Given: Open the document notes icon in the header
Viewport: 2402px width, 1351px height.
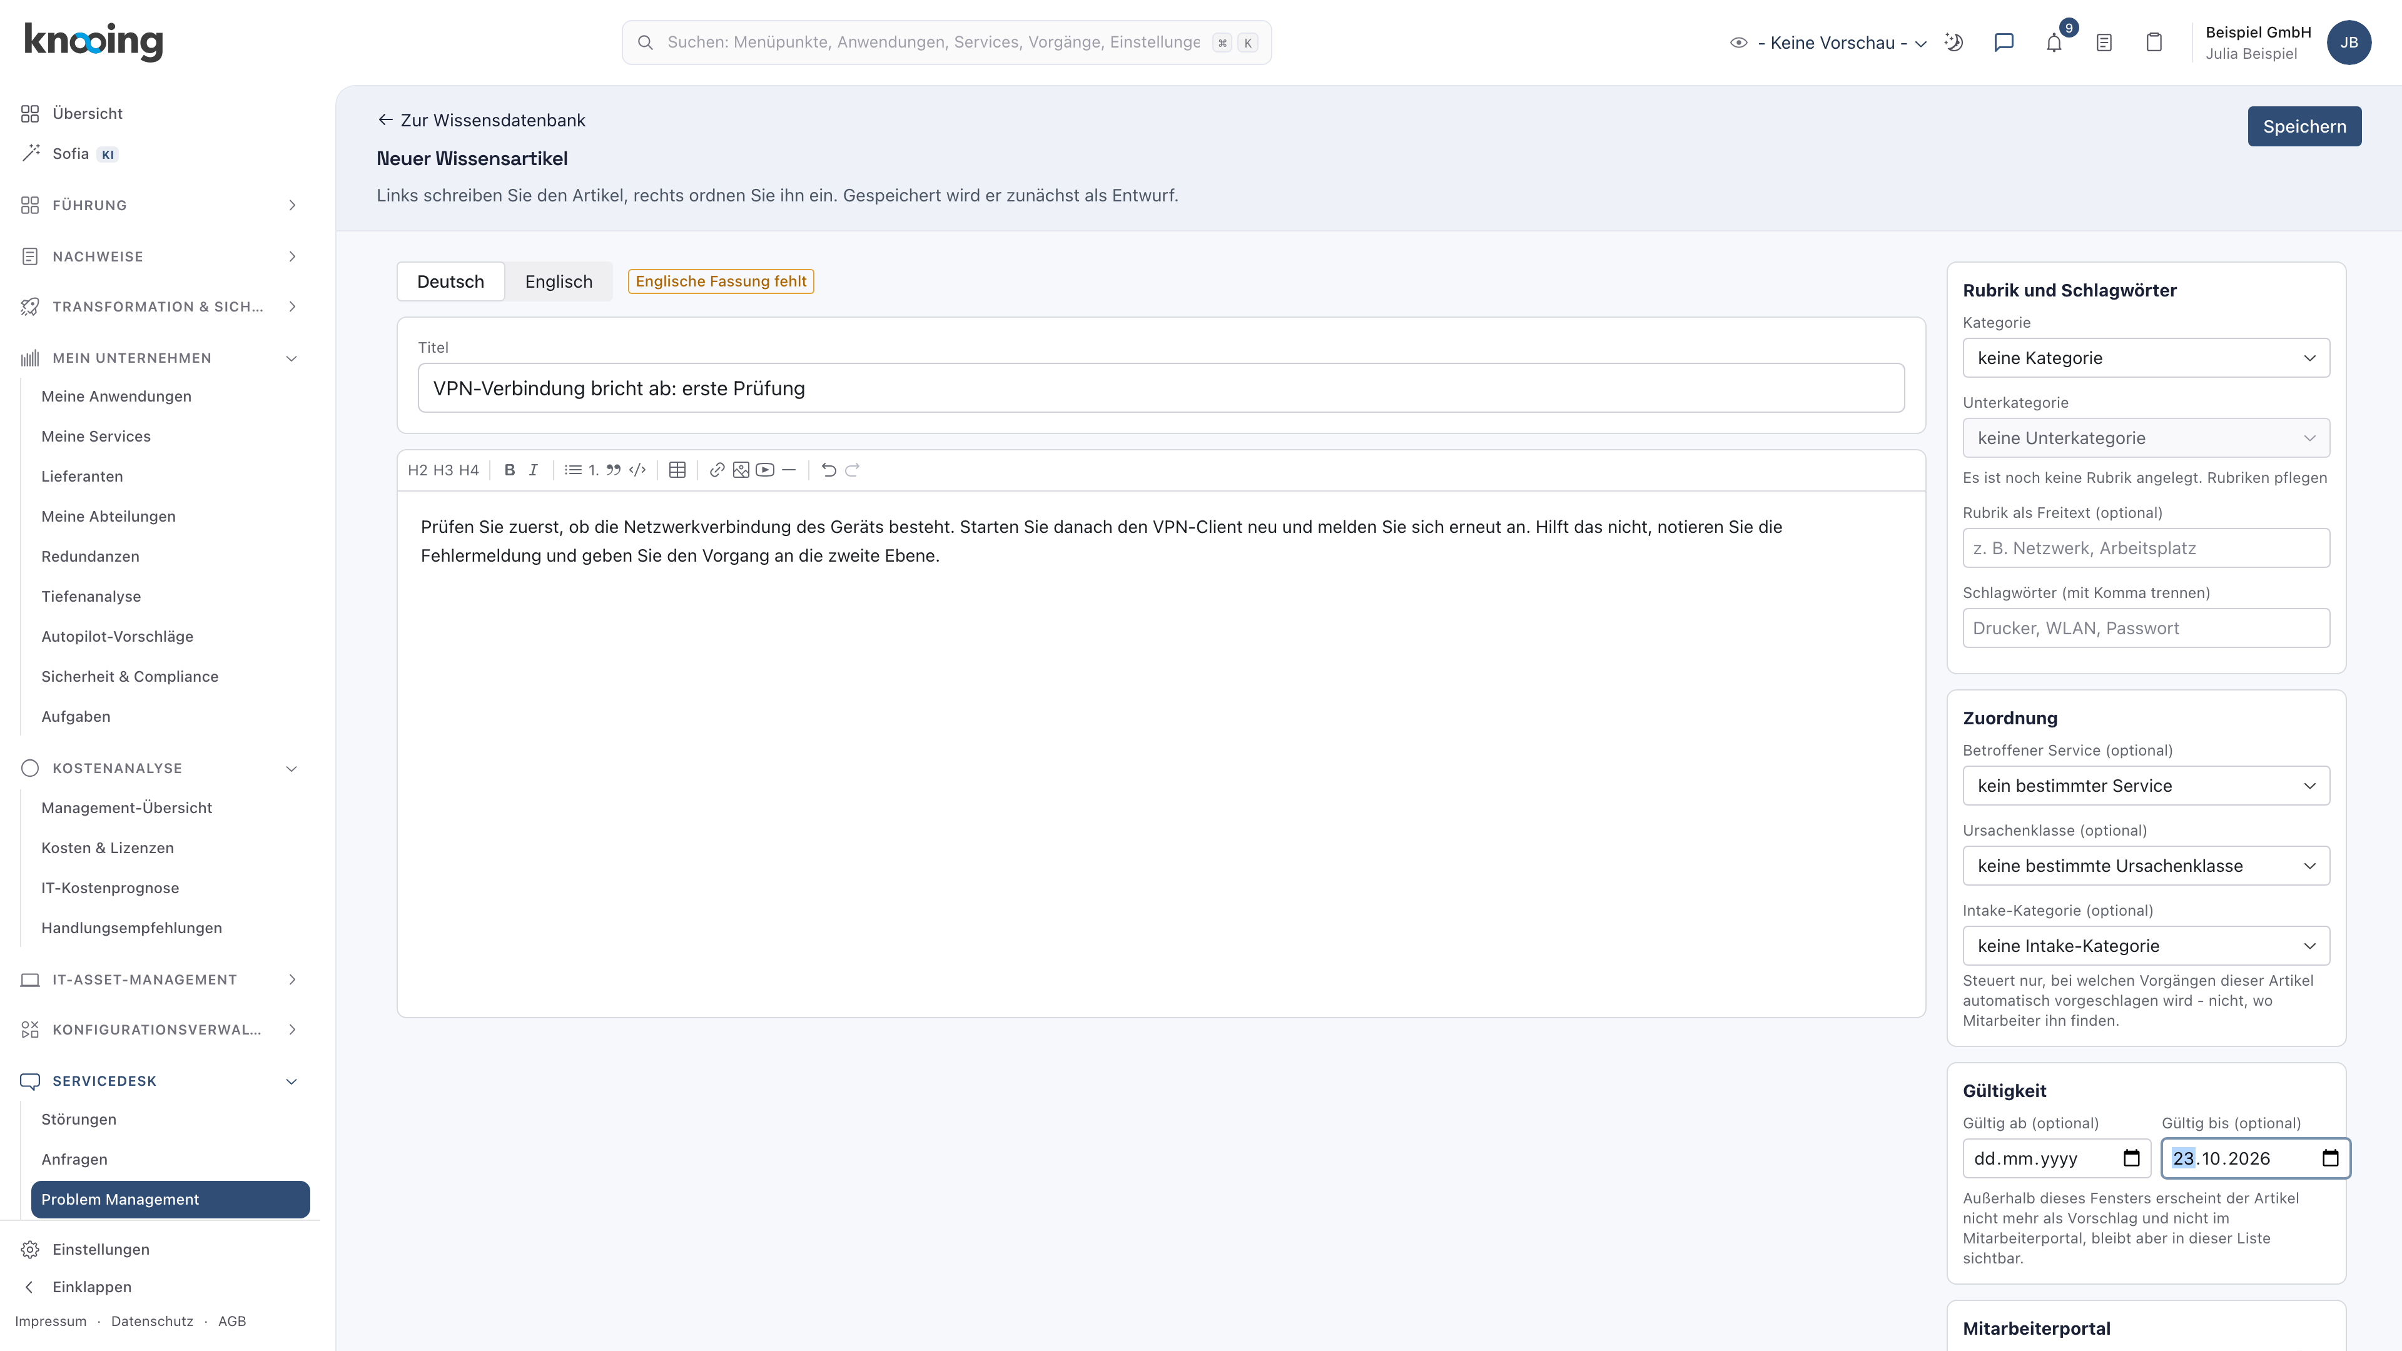Looking at the screenshot, I should click(x=2104, y=43).
